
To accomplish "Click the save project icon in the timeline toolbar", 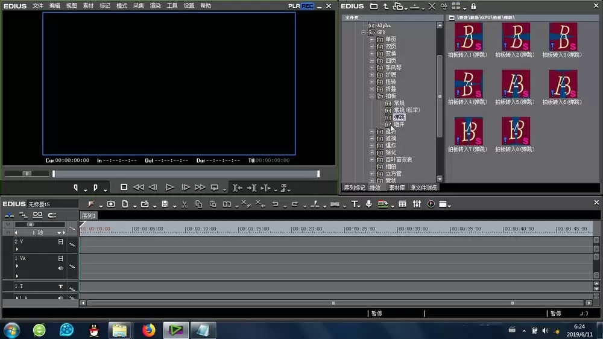I will tap(165, 204).
